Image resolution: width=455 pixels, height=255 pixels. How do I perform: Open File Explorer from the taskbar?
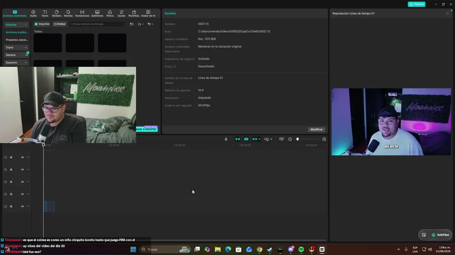pos(218,249)
